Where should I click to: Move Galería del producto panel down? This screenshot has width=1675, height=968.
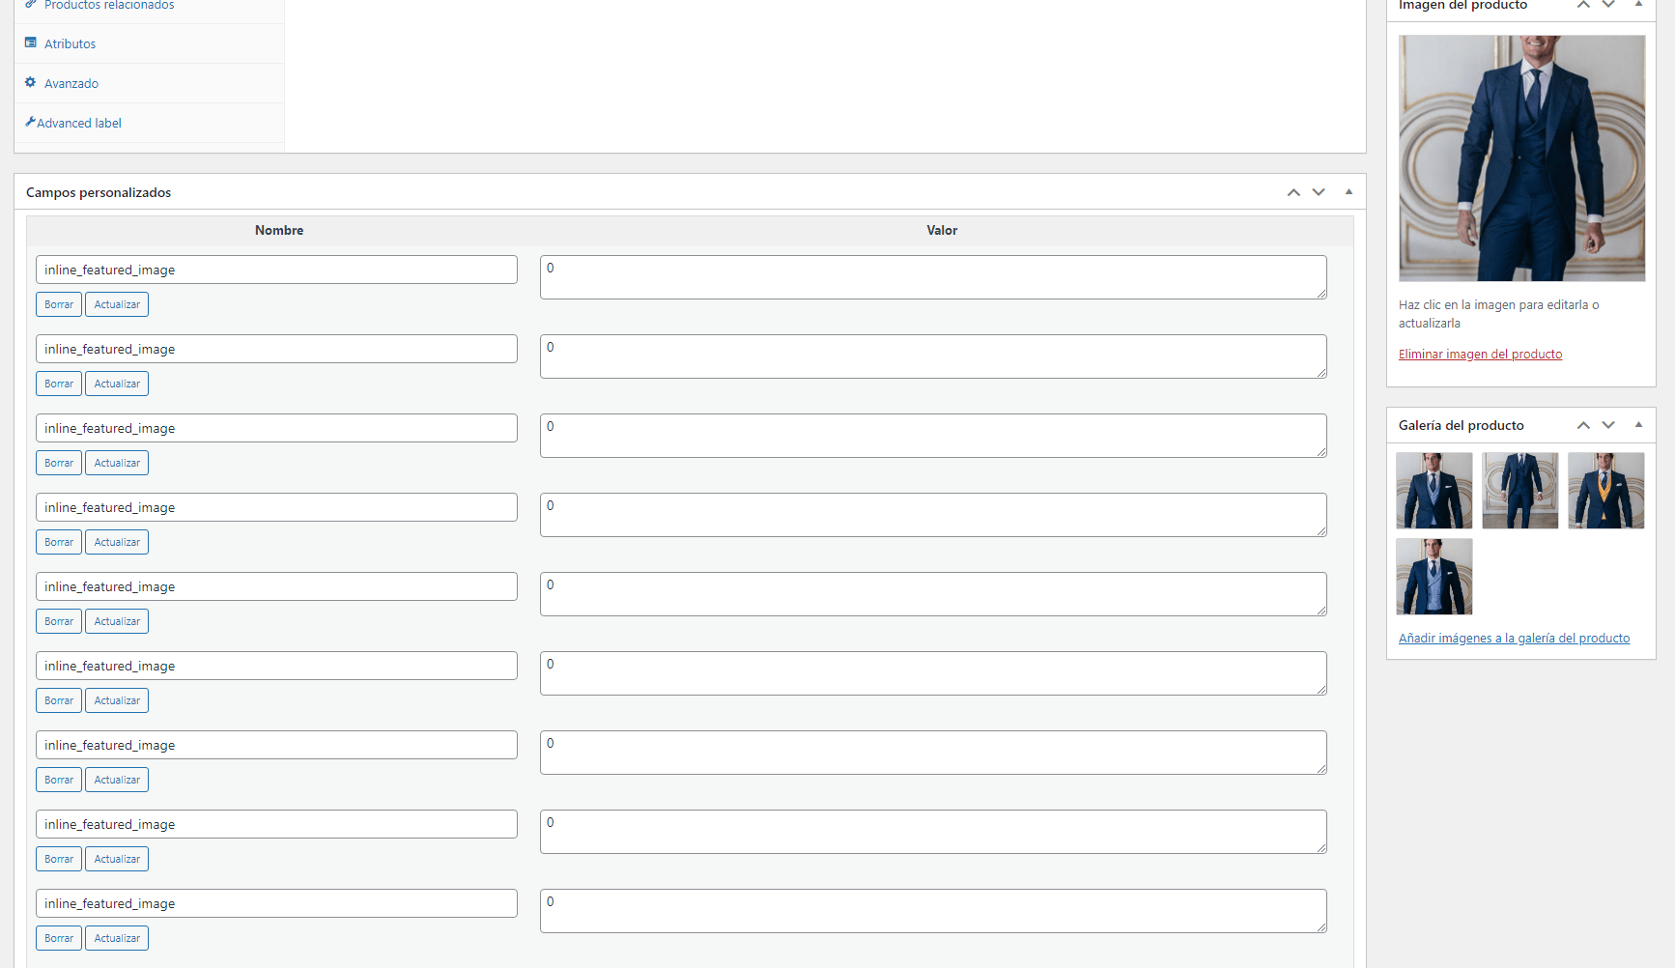pyautogui.click(x=1608, y=425)
